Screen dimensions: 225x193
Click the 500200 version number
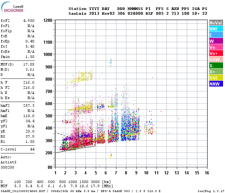click(x=7, y=167)
